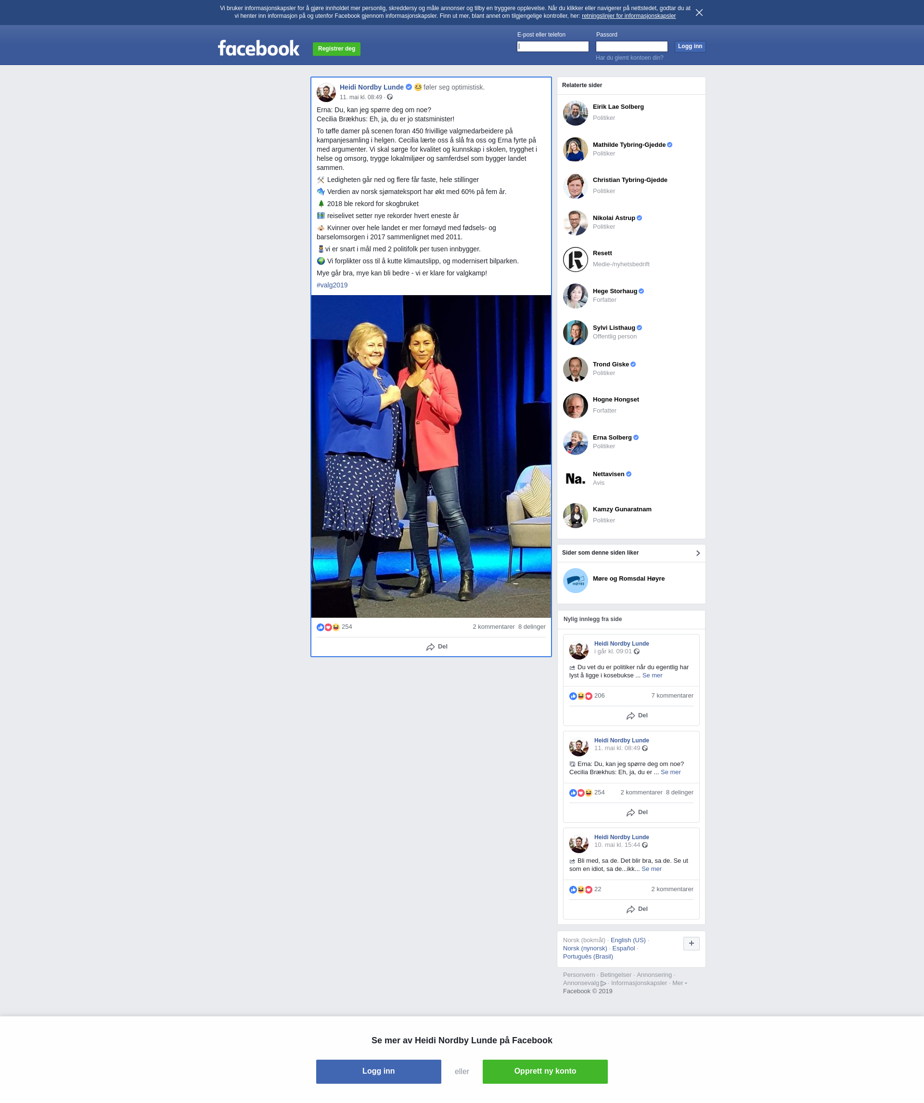Open Har du glemt kontoen din link

(629, 58)
